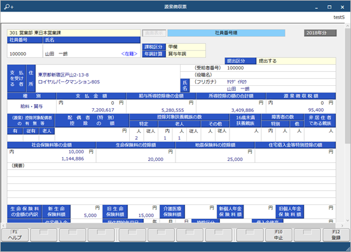Click the 生命保険料の控除額 value 20,000

click(155, 159)
